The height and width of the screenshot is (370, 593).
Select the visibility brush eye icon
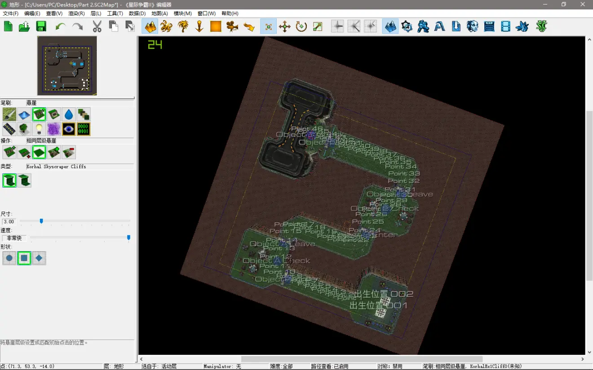click(69, 129)
